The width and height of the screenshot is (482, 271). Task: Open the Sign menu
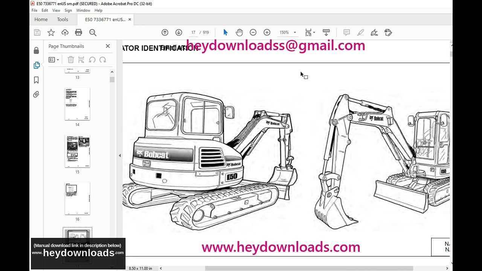pyautogui.click(x=68, y=11)
